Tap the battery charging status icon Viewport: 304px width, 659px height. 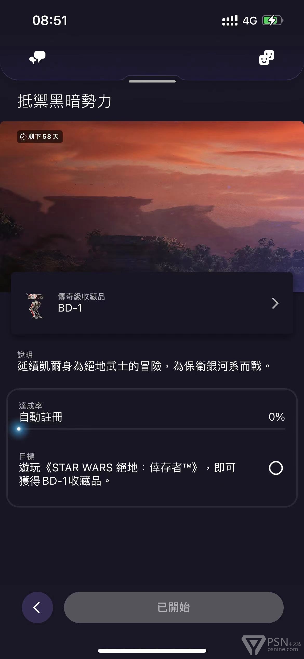click(273, 20)
